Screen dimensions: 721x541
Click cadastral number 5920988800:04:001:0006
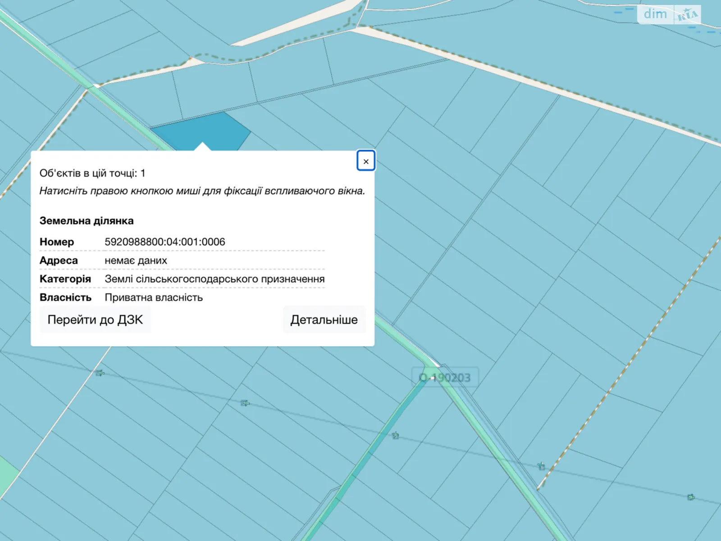(165, 242)
